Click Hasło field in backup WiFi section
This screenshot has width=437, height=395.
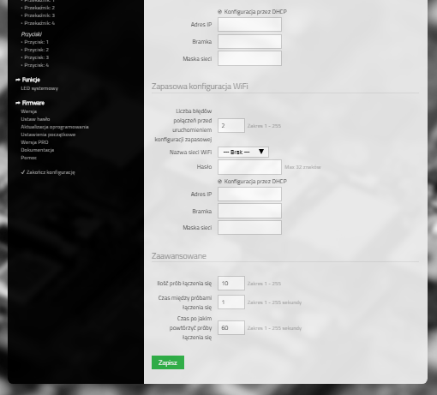[249, 167]
